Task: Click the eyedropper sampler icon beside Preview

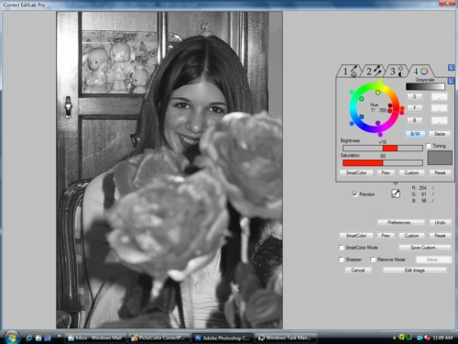Action: tap(396, 194)
